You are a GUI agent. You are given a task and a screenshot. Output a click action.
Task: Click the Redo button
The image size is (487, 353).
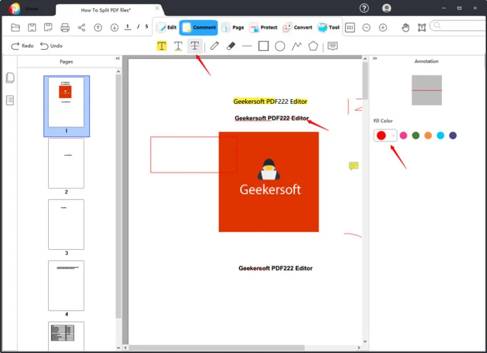tap(22, 46)
